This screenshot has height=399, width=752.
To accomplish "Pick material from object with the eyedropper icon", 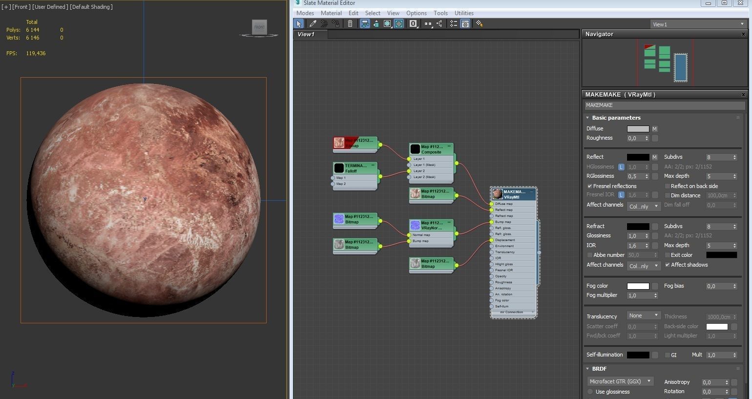I will click(313, 23).
